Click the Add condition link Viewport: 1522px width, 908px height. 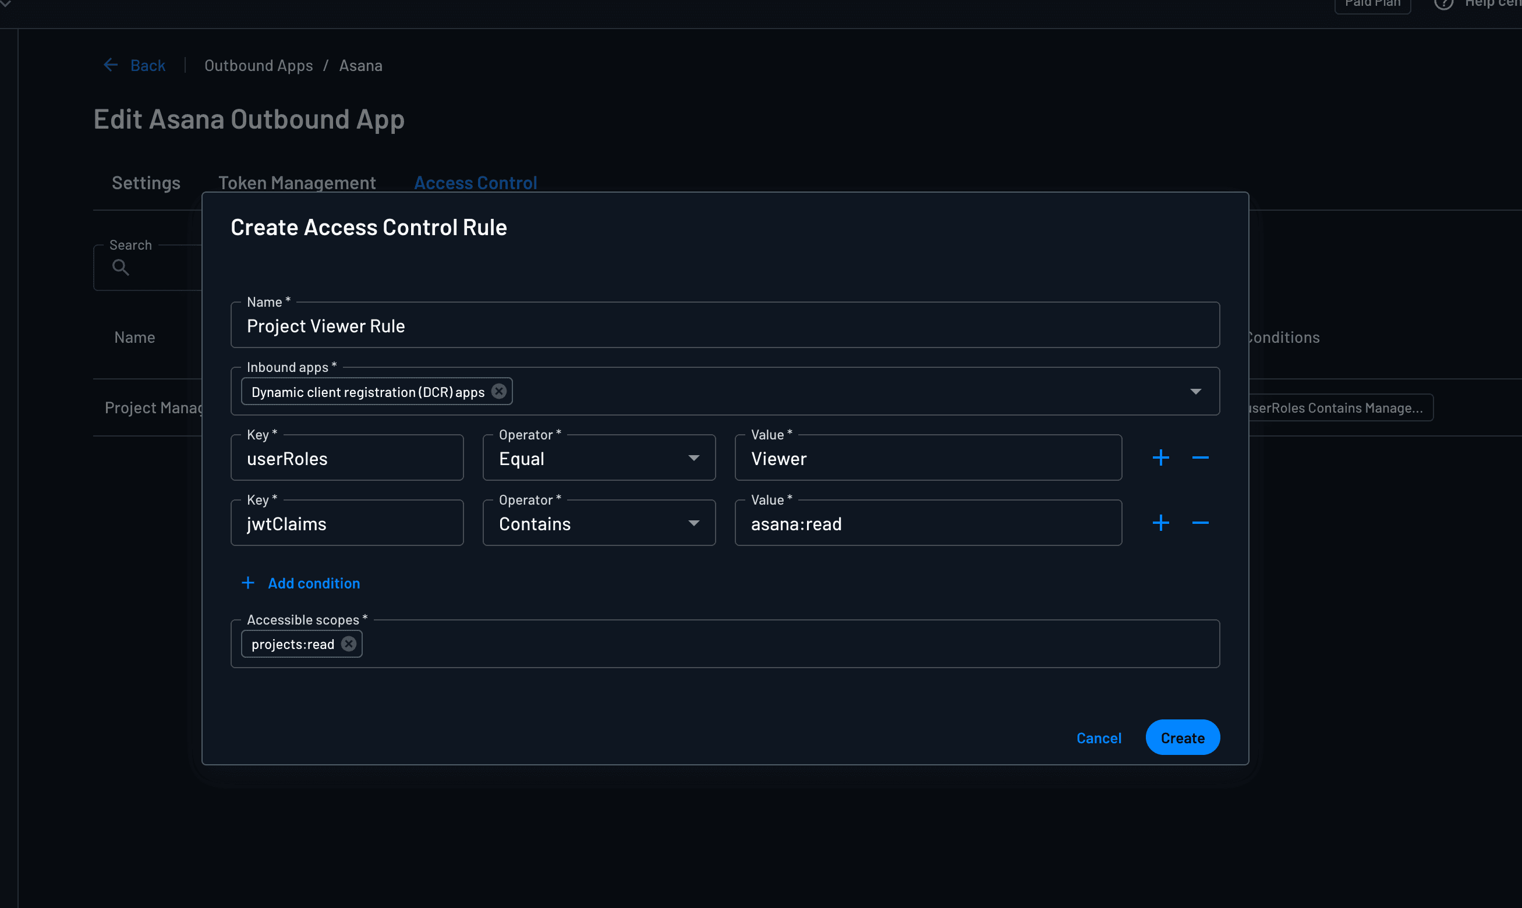(300, 583)
